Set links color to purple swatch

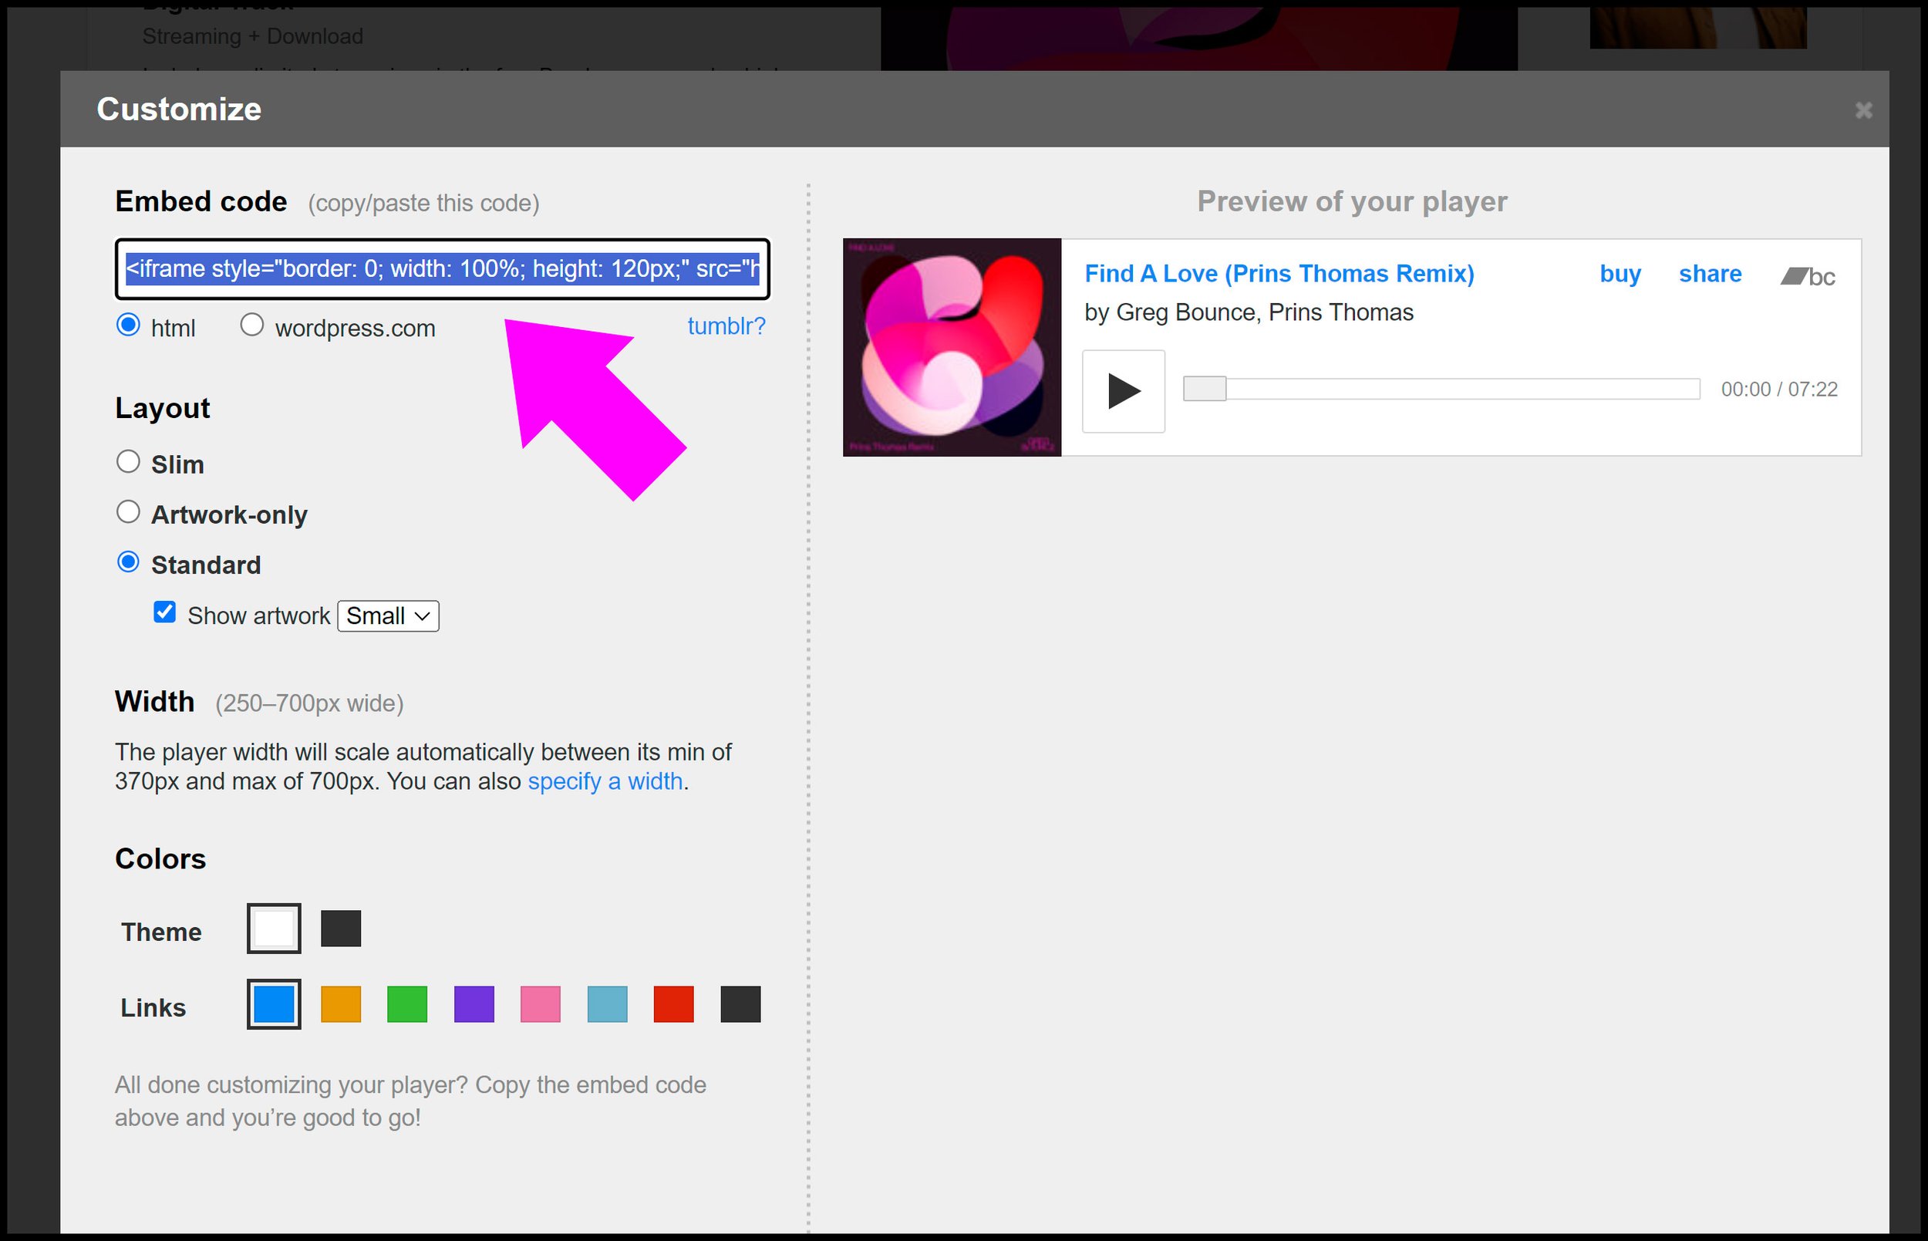[474, 1004]
